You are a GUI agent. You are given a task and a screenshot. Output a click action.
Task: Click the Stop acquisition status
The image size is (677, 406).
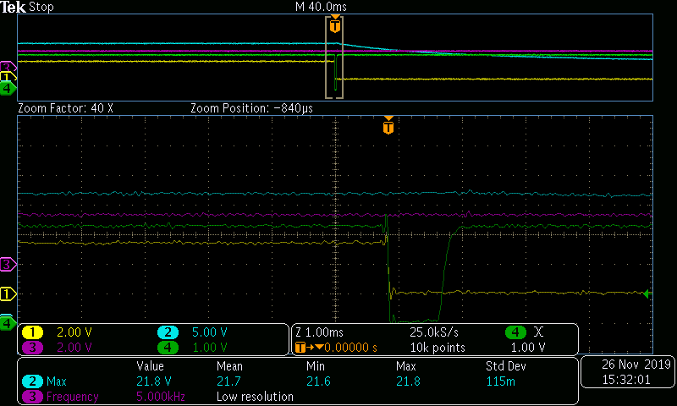pos(41,7)
